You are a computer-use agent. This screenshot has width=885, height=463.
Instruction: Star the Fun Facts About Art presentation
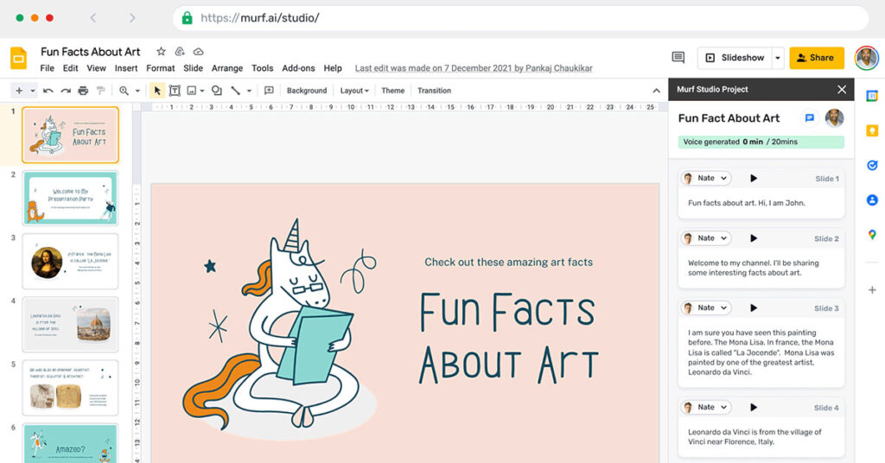(161, 52)
